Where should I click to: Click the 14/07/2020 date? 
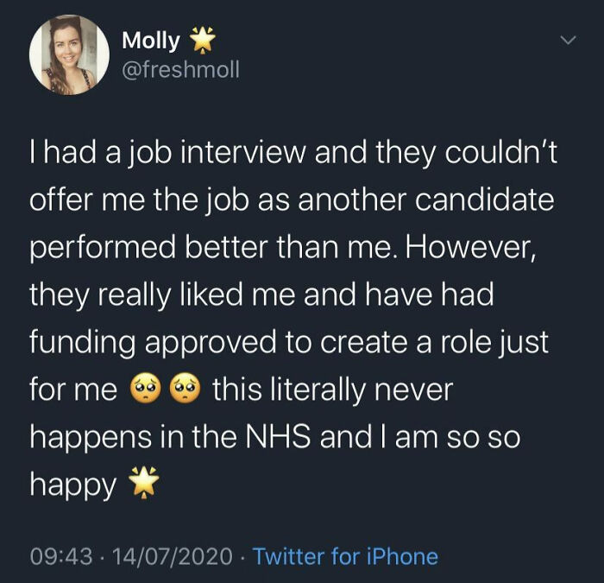point(171,557)
